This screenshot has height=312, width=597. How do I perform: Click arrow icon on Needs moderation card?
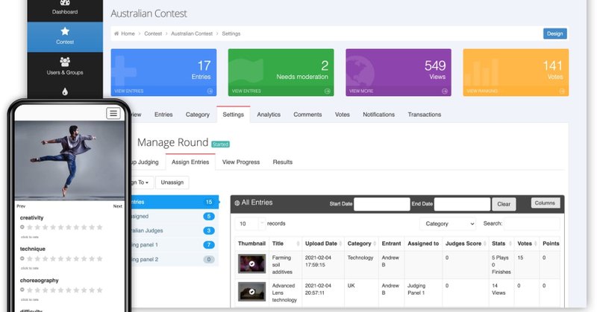(327, 91)
